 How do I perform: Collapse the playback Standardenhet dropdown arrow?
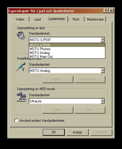point(103,40)
